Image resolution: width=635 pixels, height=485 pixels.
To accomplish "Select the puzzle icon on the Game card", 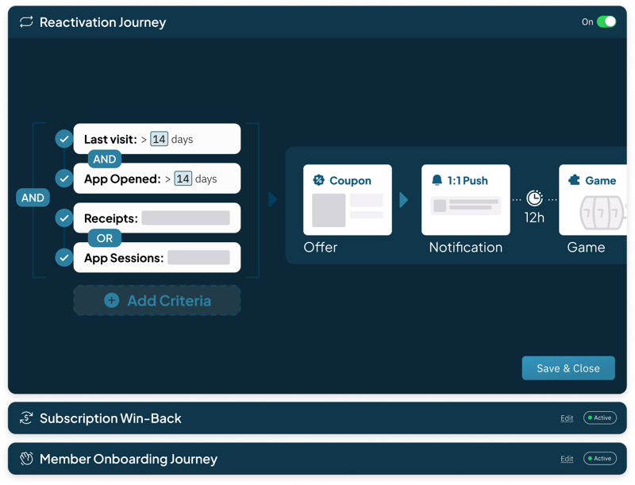I will click(575, 180).
